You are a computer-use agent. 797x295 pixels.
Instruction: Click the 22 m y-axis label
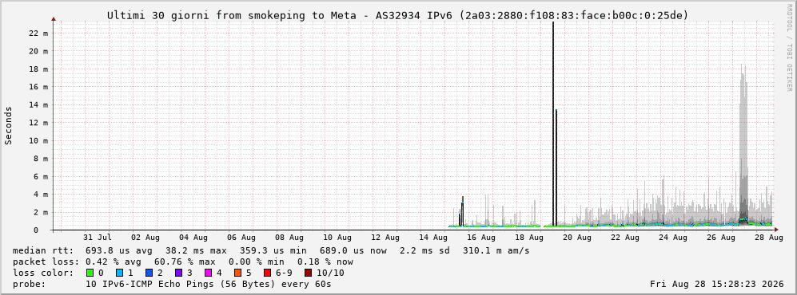[38, 33]
